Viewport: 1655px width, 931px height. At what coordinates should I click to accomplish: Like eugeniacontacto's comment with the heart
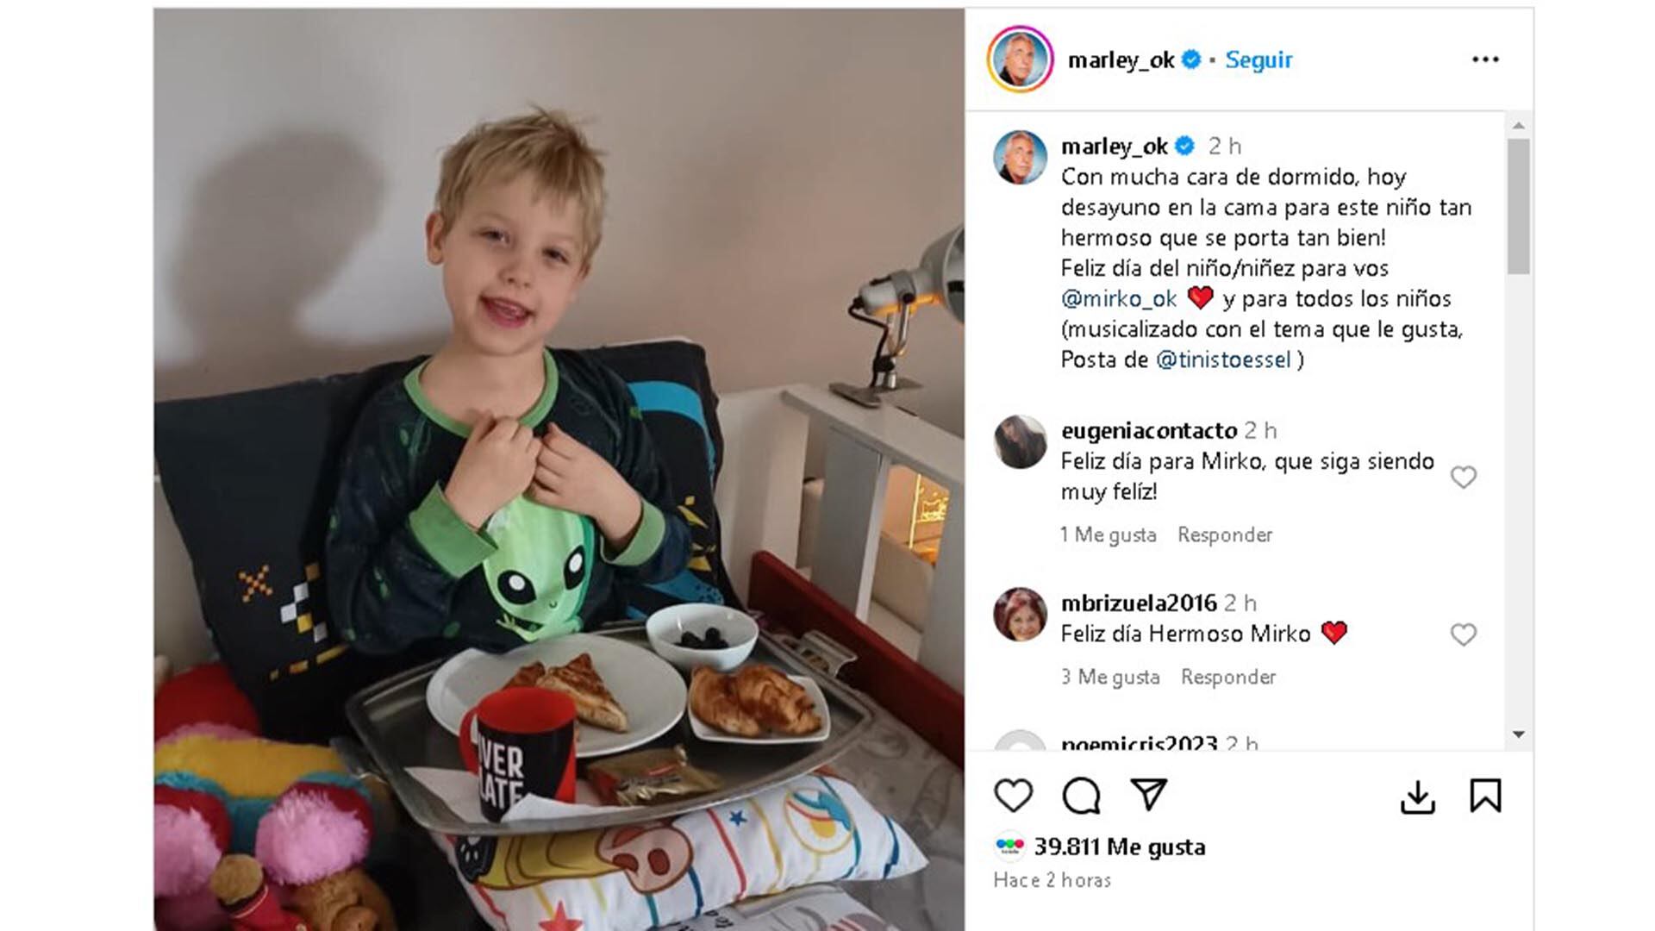point(1463,477)
